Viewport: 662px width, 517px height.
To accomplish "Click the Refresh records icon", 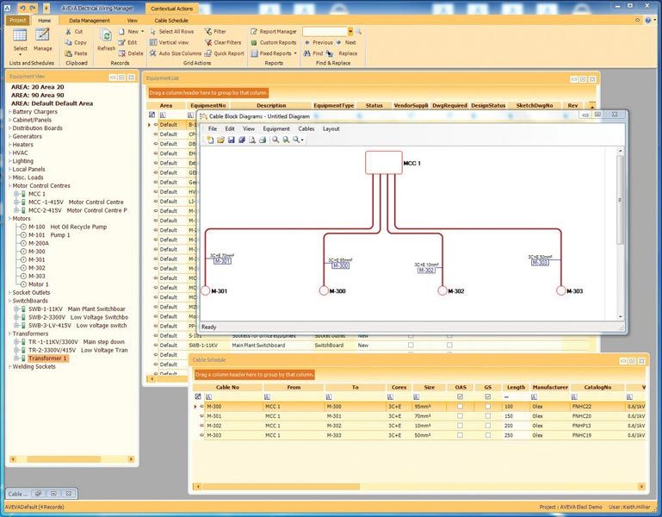I will point(106,37).
